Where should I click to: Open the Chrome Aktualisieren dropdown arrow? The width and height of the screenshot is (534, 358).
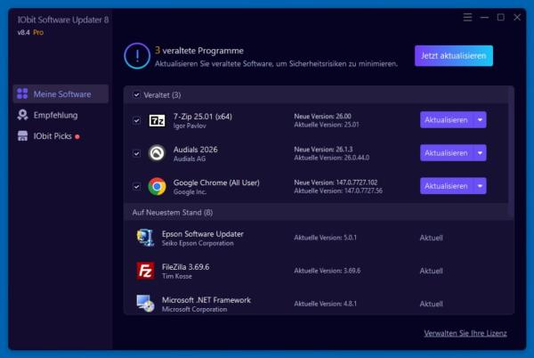[480, 186]
